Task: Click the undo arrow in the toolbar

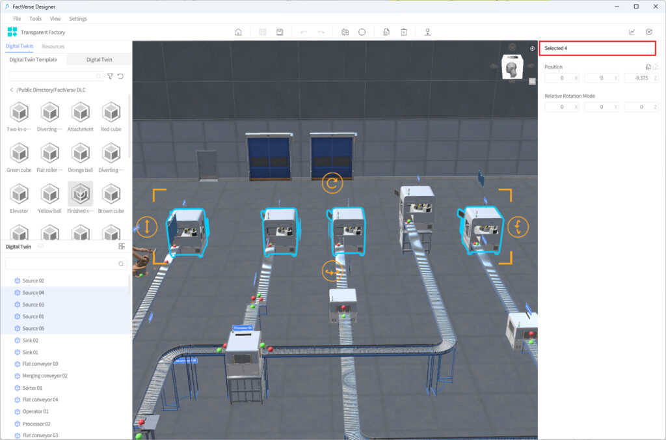Action: pos(304,33)
